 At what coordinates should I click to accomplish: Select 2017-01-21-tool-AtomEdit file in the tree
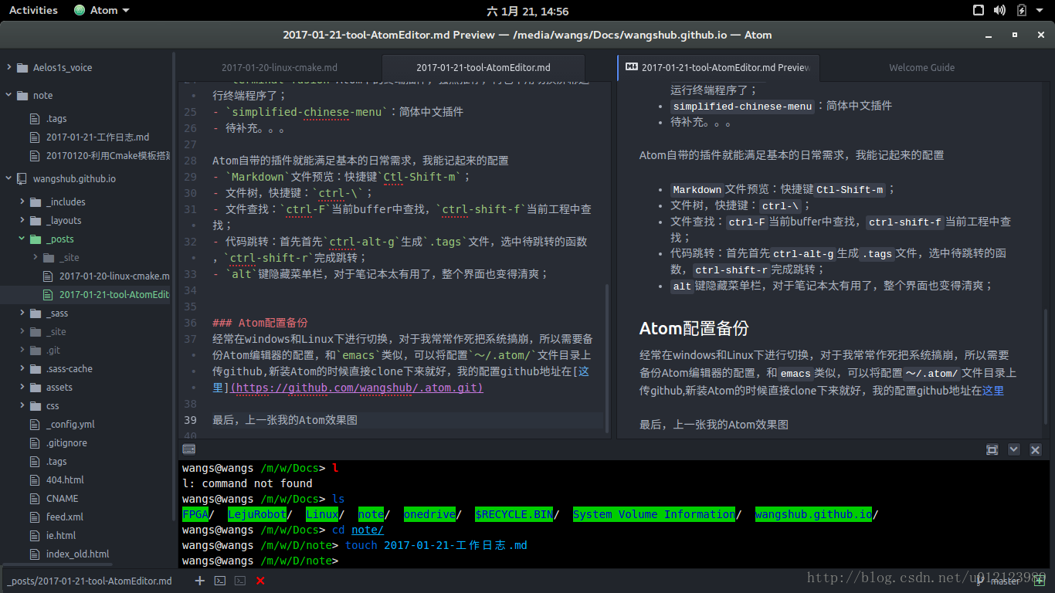point(114,295)
